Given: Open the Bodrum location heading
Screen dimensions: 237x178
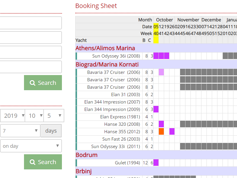Looking at the screenshot, I should tap(87, 155).
